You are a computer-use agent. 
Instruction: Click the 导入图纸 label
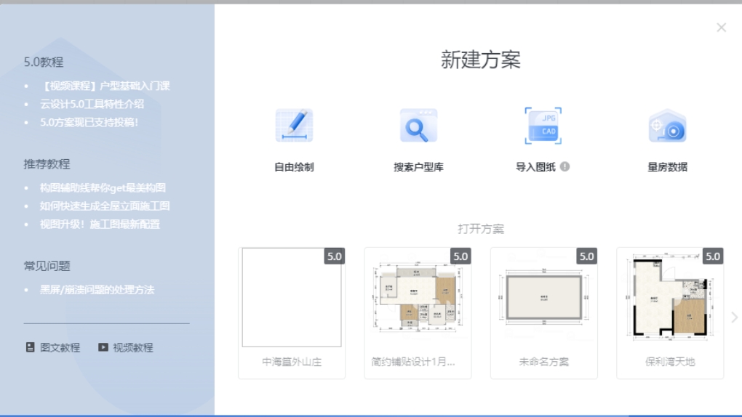[x=535, y=167]
